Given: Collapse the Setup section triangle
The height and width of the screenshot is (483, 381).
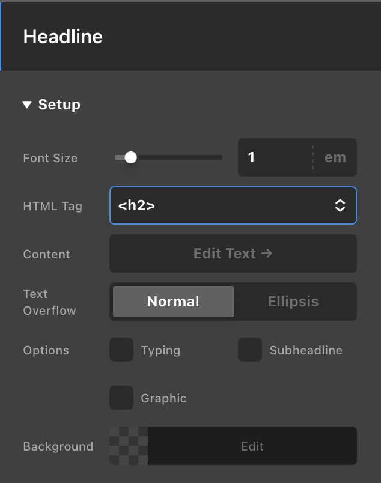Looking at the screenshot, I should point(26,105).
